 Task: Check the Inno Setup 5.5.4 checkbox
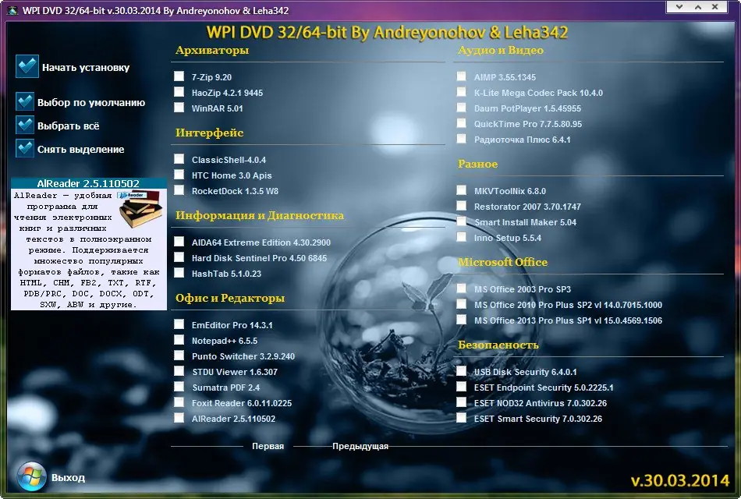(x=462, y=237)
